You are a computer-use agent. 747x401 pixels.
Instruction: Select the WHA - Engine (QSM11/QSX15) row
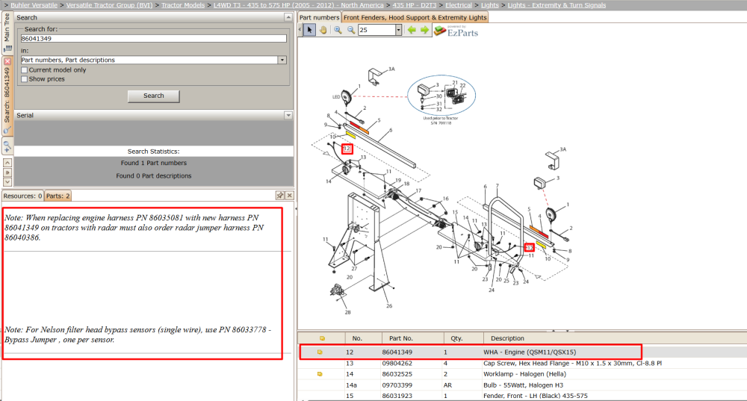[523, 352]
